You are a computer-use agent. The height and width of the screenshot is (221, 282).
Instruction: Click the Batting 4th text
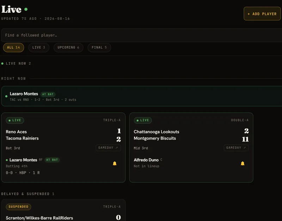click(x=17, y=166)
